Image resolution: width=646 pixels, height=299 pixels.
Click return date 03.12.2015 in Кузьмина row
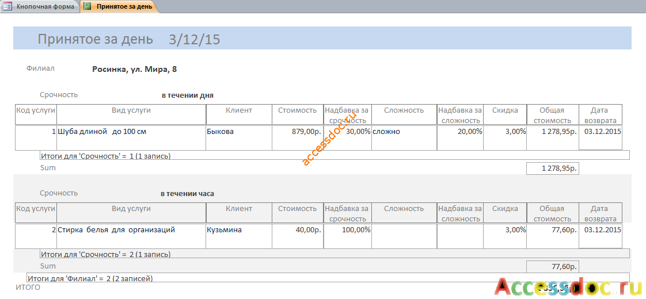[x=601, y=236]
